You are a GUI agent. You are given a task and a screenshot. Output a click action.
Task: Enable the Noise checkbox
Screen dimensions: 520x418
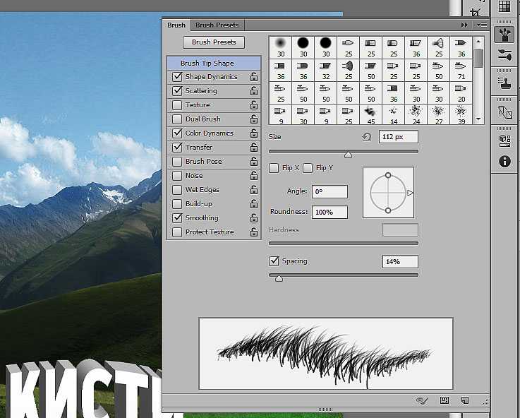point(177,176)
